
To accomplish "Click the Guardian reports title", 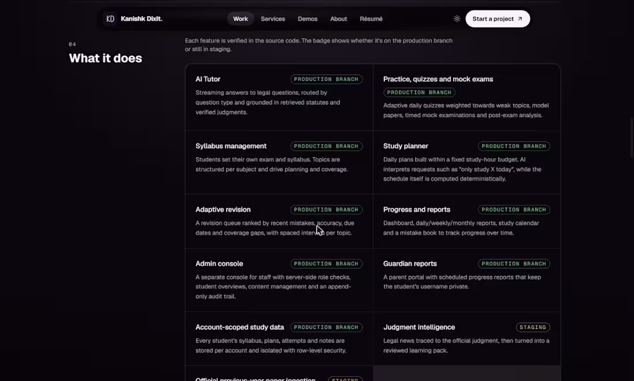I will pyautogui.click(x=410, y=264).
